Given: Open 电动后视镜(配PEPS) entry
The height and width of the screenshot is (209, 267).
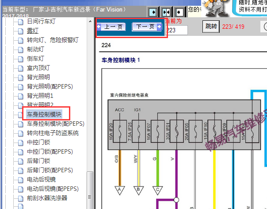Looking at the screenshot, I should 53,189.
